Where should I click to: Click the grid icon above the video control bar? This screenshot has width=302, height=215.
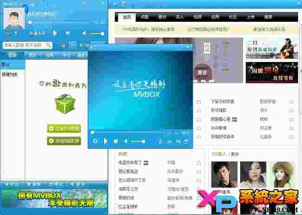186,132
